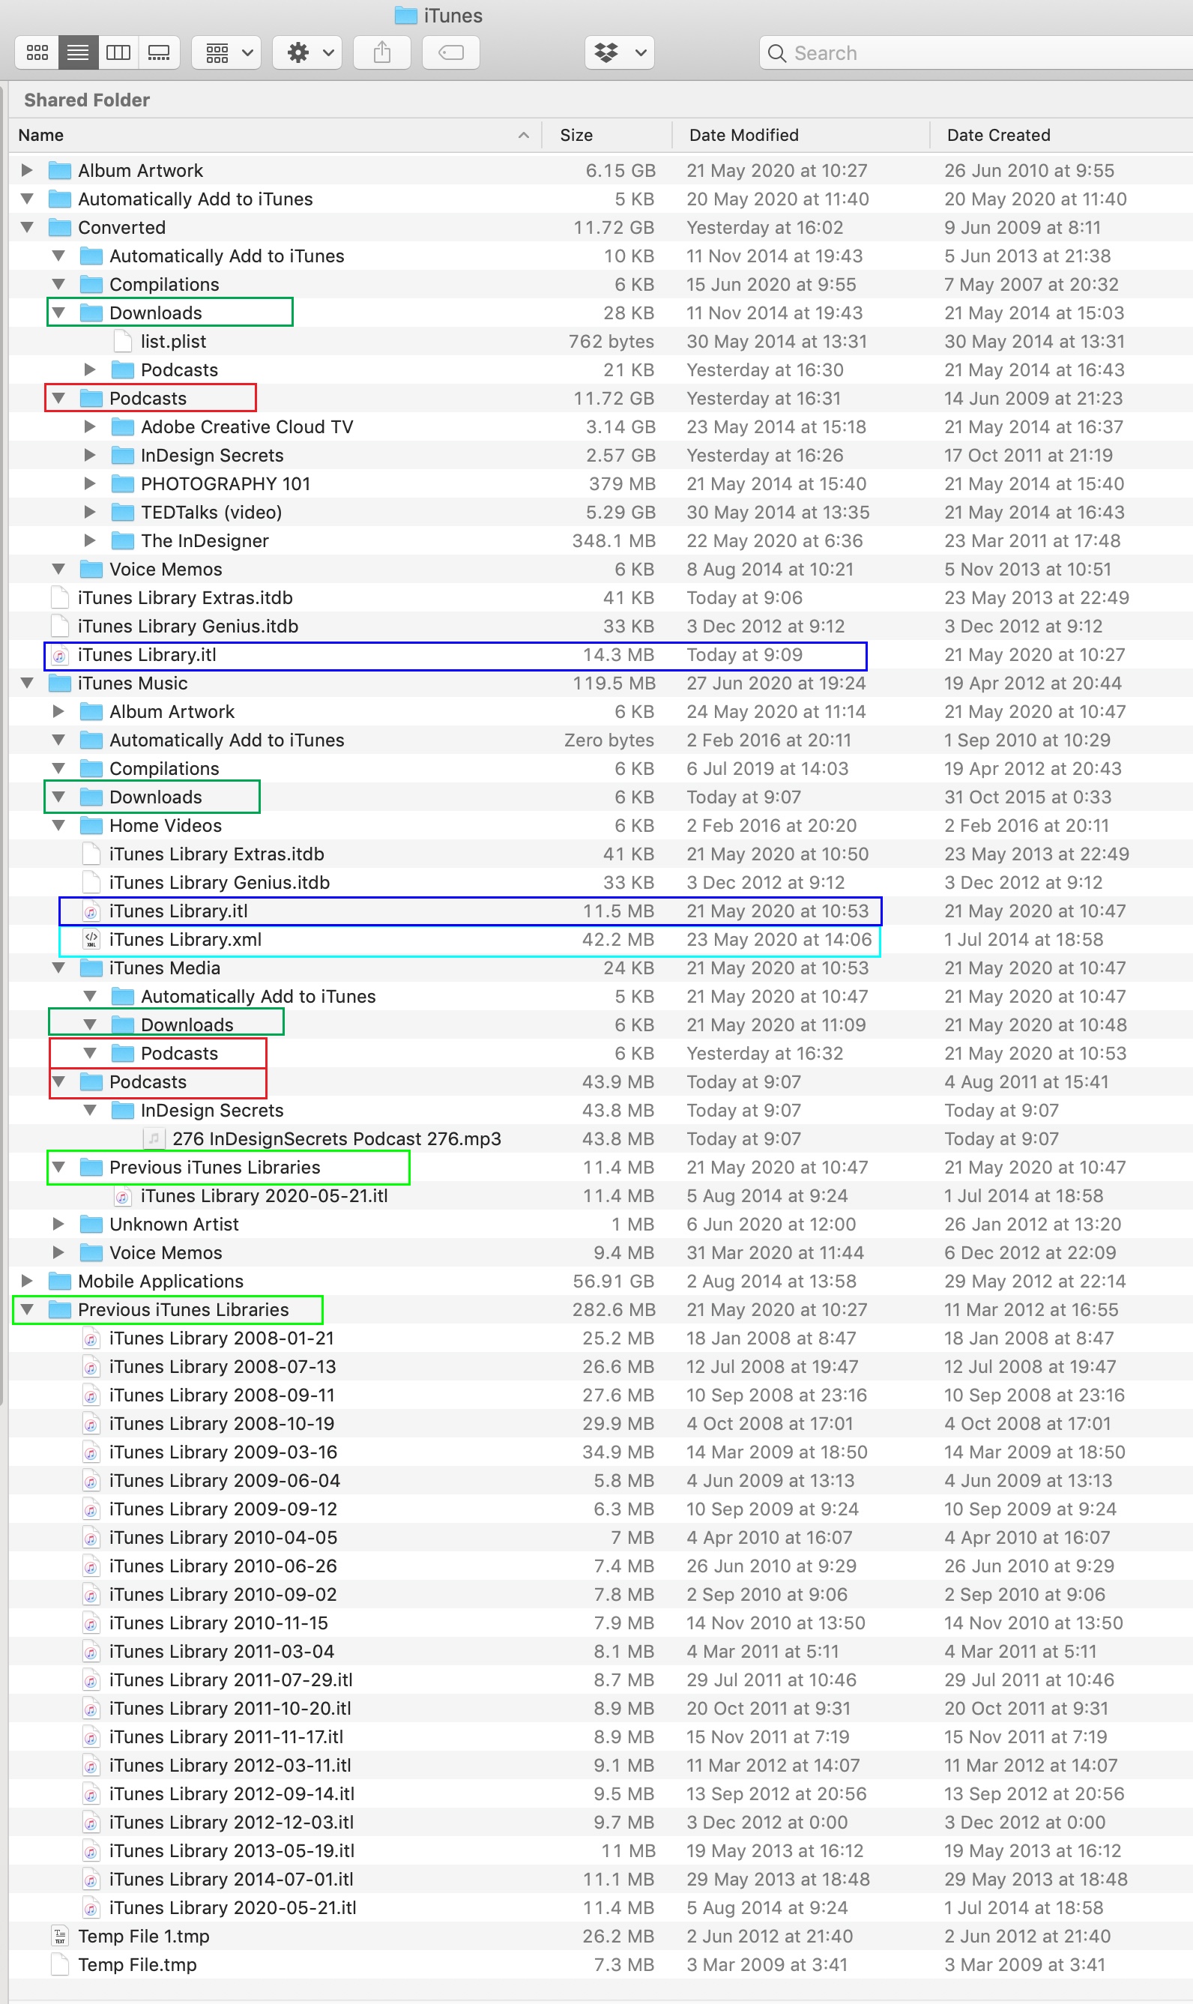Click the sort direction arrow in Name header
The width and height of the screenshot is (1193, 2004).
coord(524,135)
